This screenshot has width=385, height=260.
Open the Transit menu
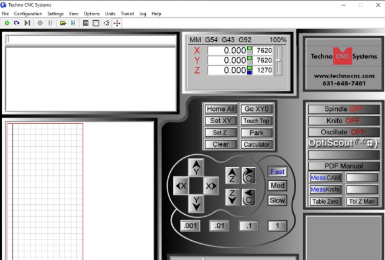(x=127, y=13)
